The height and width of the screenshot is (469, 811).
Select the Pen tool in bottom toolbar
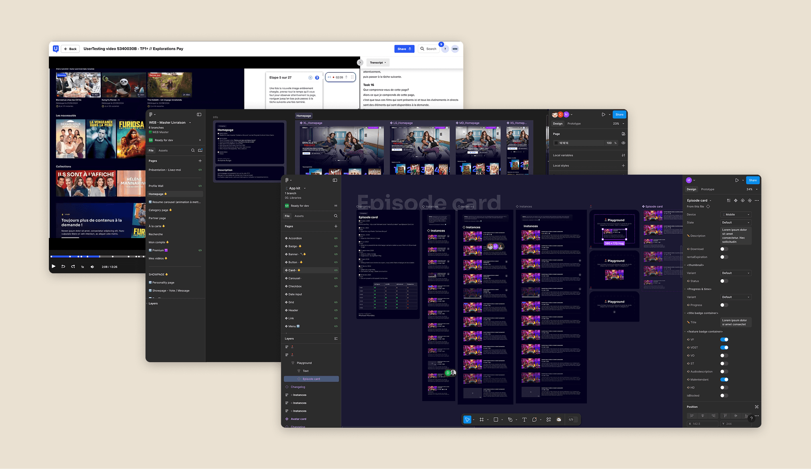[510, 420]
